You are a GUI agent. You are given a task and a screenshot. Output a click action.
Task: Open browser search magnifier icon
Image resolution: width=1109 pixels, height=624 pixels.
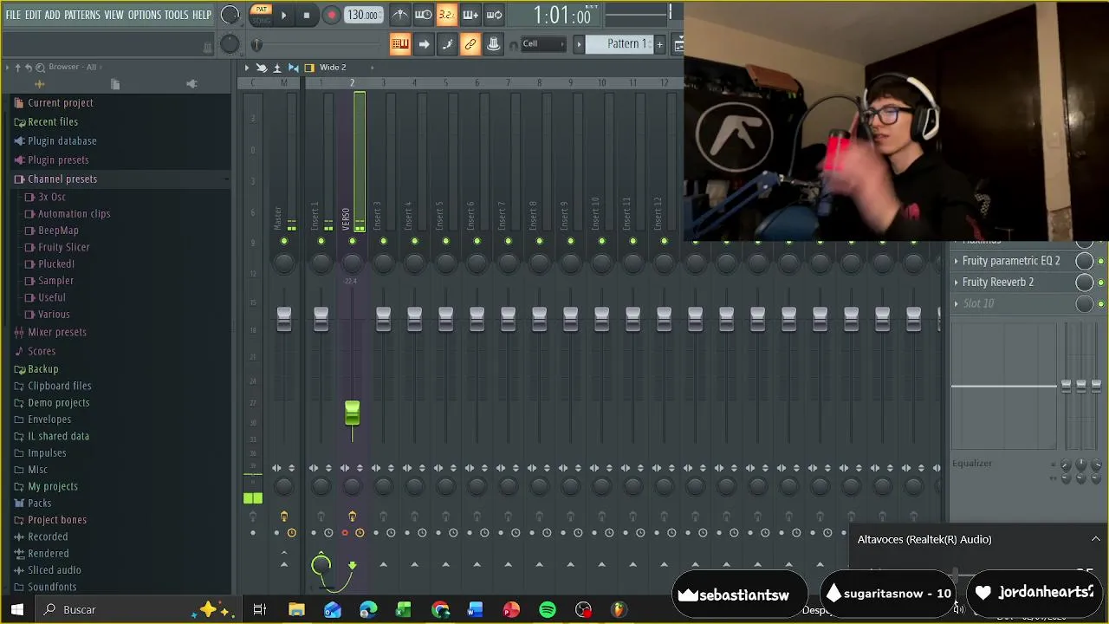point(40,67)
